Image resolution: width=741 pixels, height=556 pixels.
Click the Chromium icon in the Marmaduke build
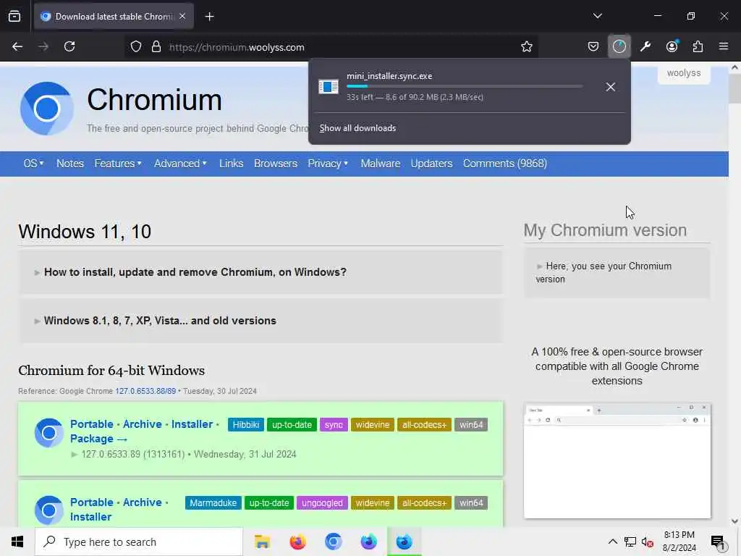click(x=48, y=510)
